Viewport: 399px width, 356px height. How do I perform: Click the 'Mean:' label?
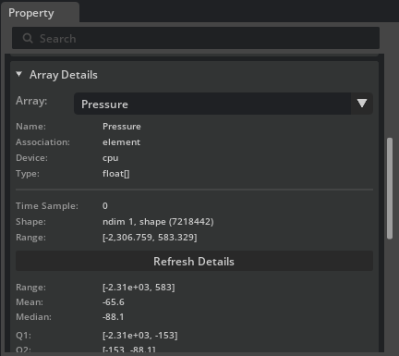30,302
